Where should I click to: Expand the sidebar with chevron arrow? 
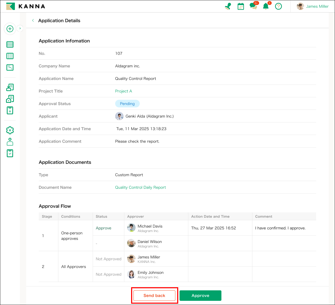(x=20, y=28)
